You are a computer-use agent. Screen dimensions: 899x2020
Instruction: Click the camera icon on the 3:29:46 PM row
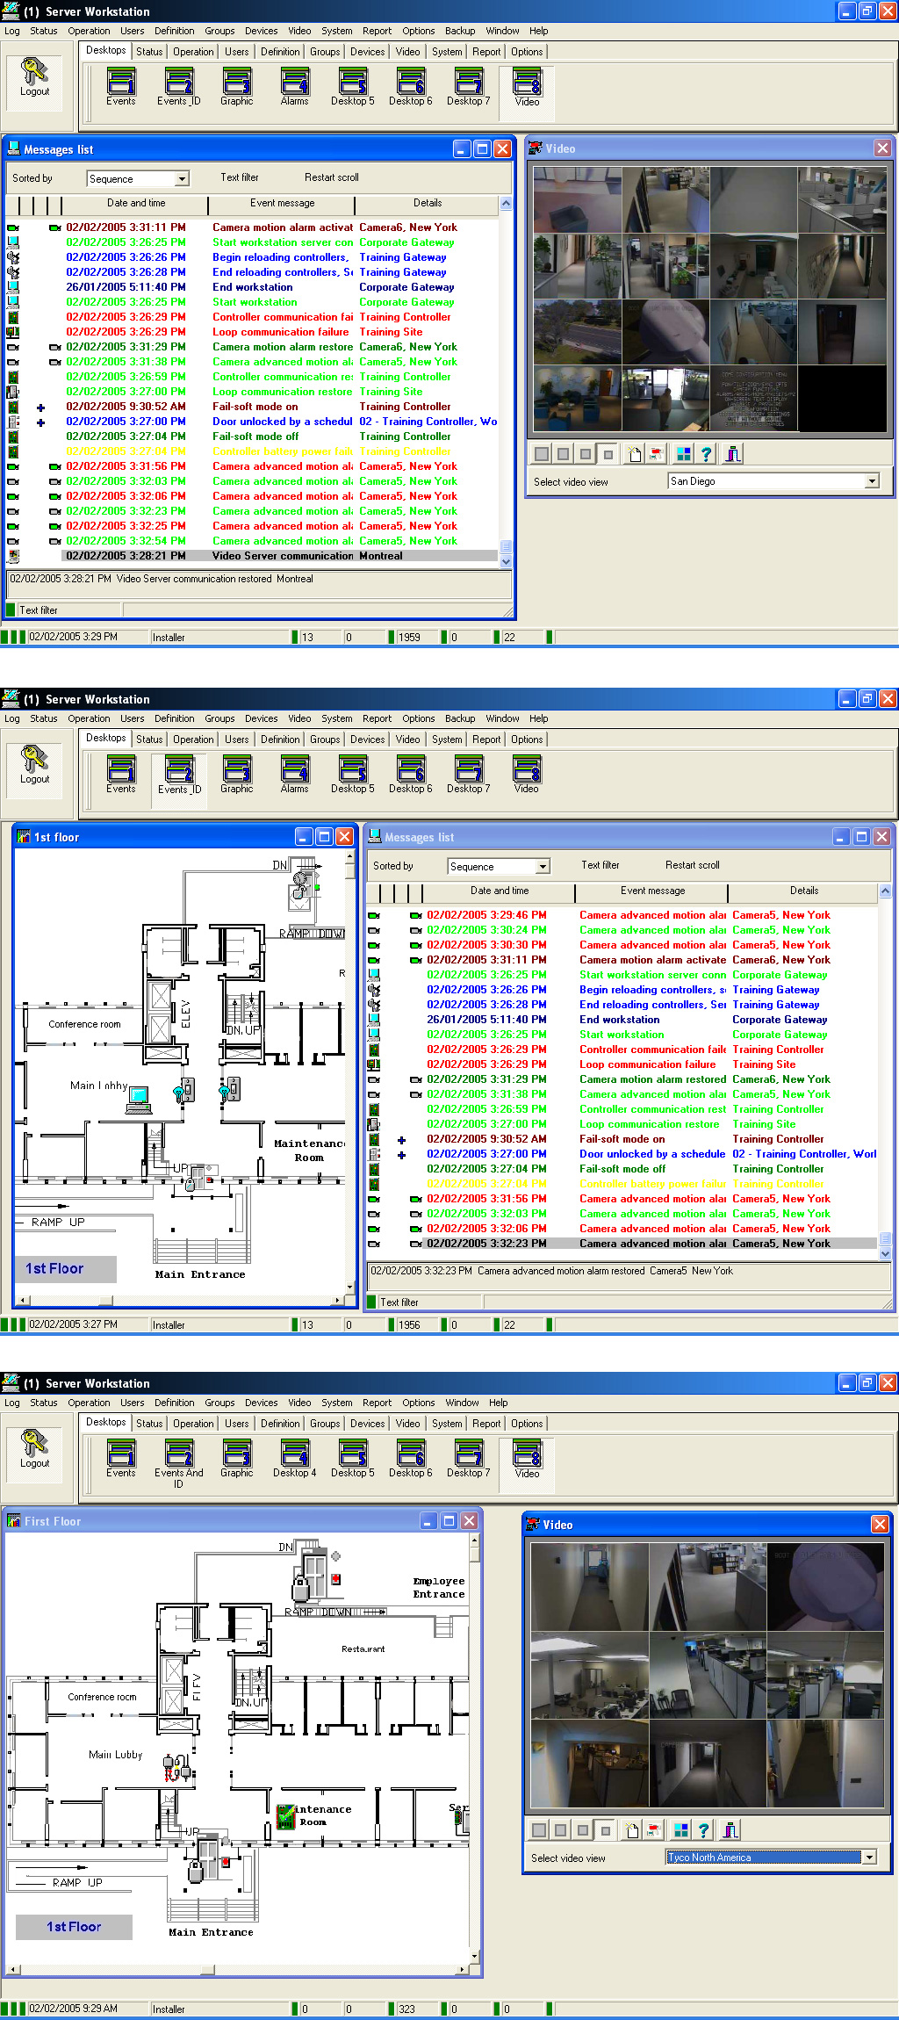[416, 915]
